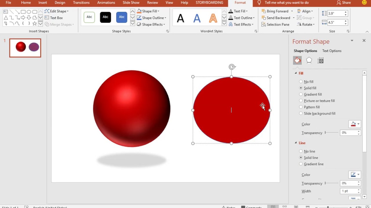Choose the Rectangle shape
Image resolution: width=371 pixels, height=208 pixels.
[23, 12]
